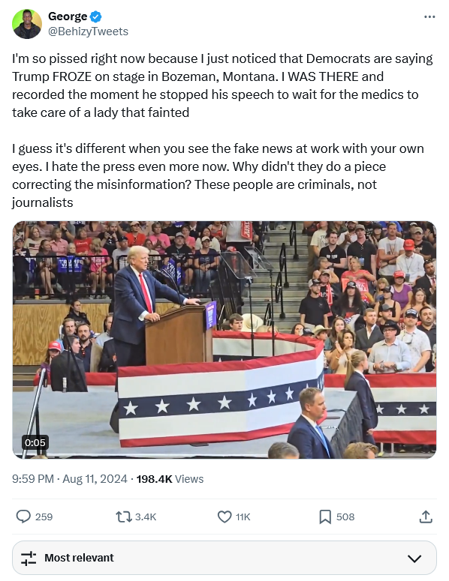Repost this tweet using the retweet icon
The width and height of the screenshot is (449, 581).
click(x=124, y=517)
